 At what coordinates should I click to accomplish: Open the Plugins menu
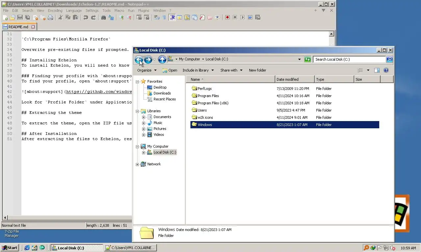143,10
